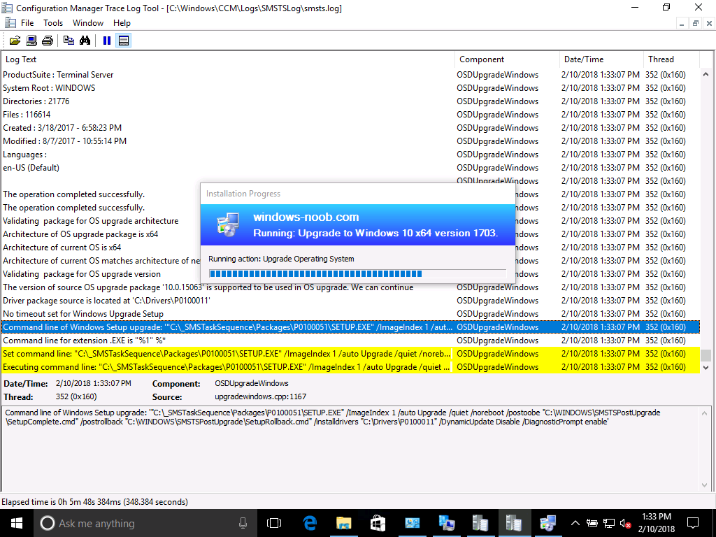Screen dimensions: 716x537
Task: Select the 'Modified : 8/7/2017' log row
Action: [x=350, y=141]
